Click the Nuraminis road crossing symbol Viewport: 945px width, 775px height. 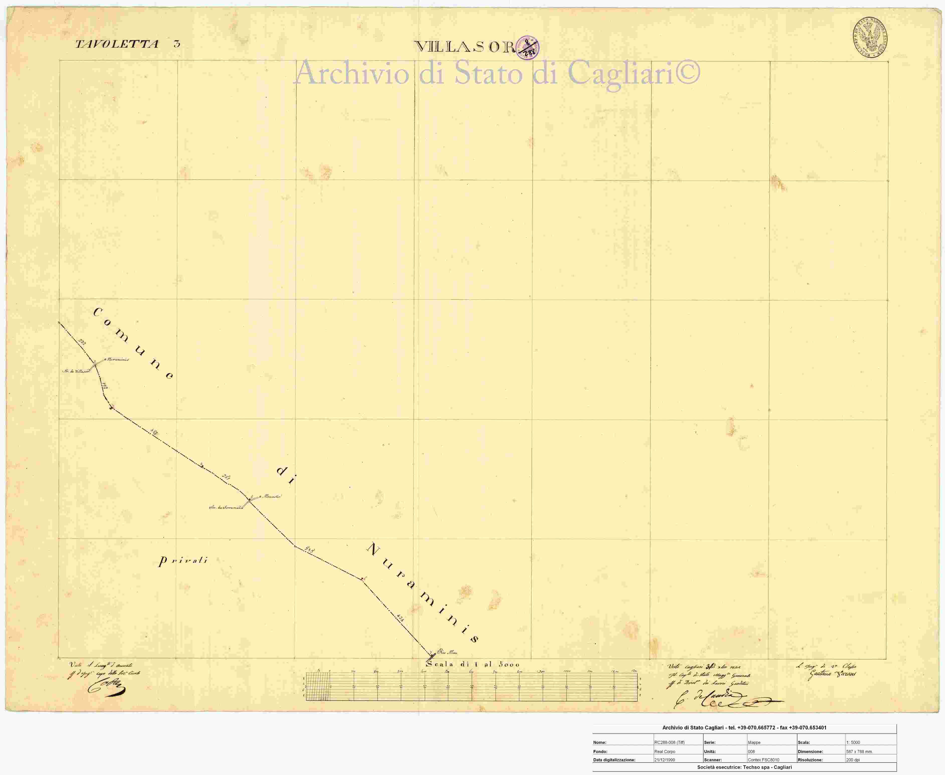tap(95, 364)
